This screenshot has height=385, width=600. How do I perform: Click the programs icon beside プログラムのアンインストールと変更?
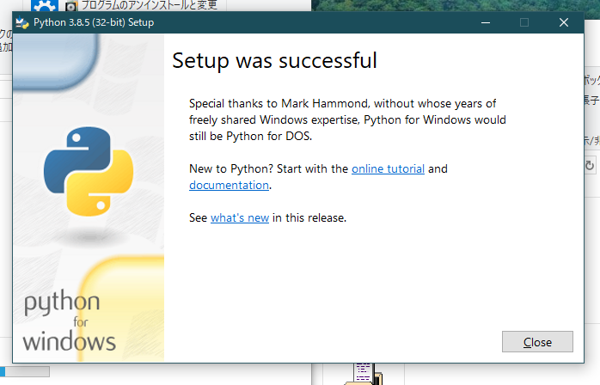70,6
